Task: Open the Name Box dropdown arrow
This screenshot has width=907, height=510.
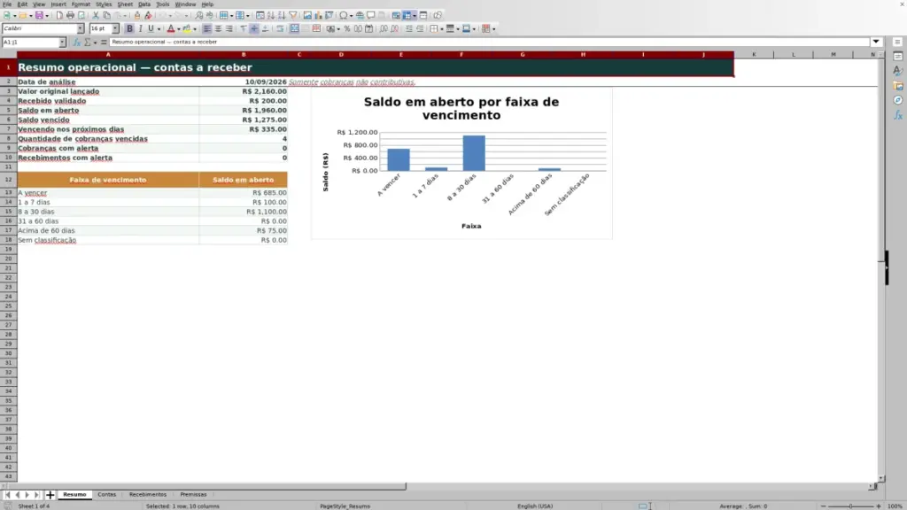Action: [63, 42]
